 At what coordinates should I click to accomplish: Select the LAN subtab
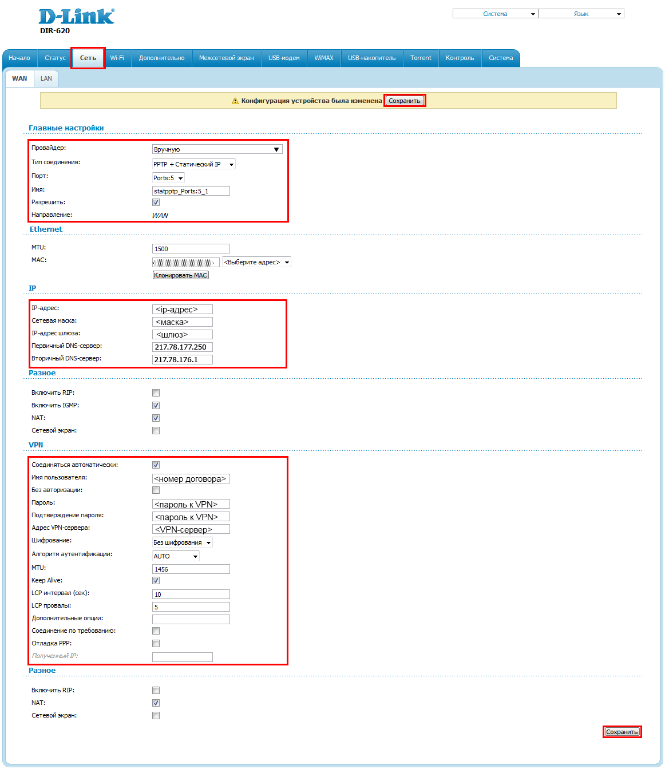pyautogui.click(x=46, y=78)
